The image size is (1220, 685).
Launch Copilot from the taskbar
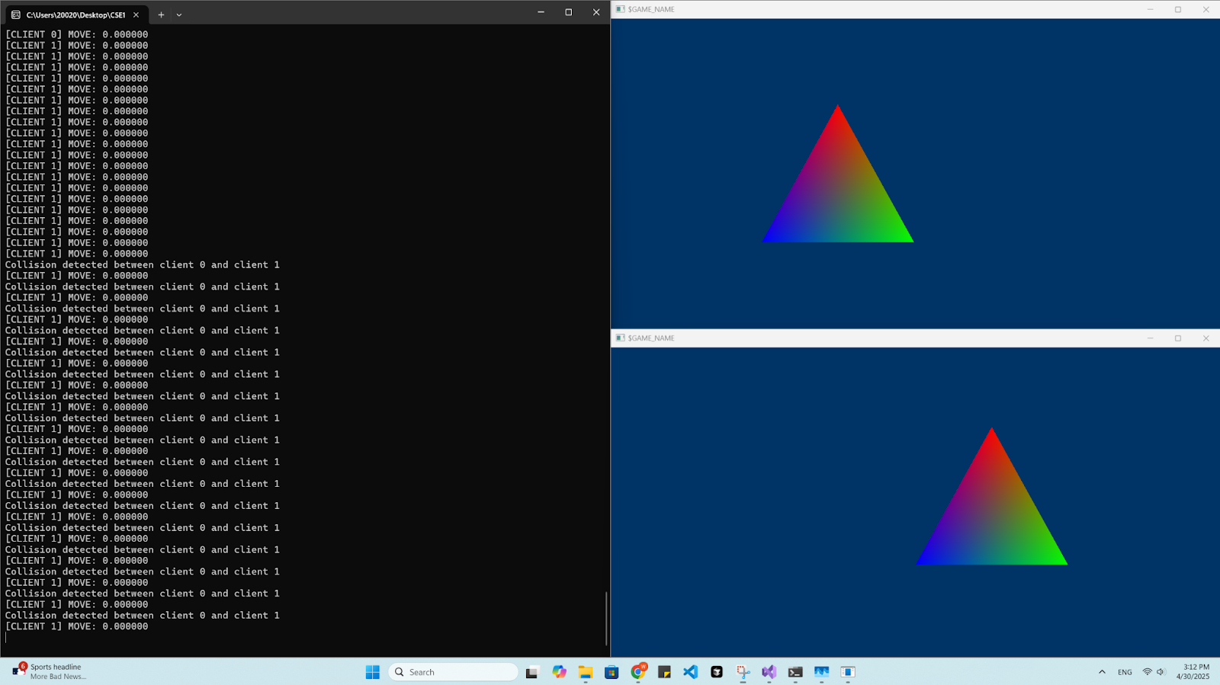[x=560, y=672]
